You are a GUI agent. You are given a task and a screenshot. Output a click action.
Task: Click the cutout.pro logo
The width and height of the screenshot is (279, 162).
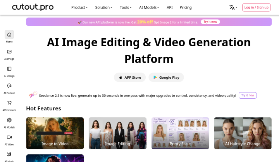(x=33, y=7)
